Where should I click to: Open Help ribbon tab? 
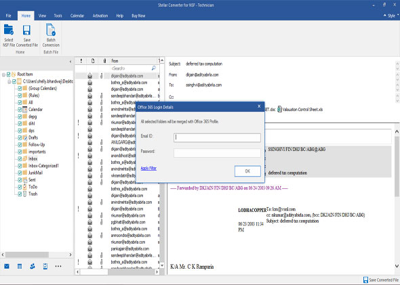point(120,16)
